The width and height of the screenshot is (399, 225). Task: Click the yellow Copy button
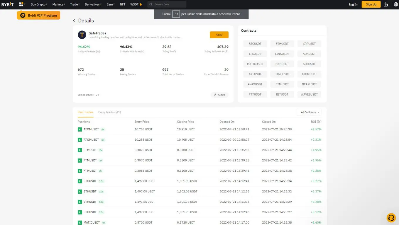pos(219,35)
